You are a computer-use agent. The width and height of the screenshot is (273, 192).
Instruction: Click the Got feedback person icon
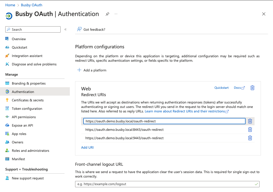pyautogui.click(x=79, y=29)
